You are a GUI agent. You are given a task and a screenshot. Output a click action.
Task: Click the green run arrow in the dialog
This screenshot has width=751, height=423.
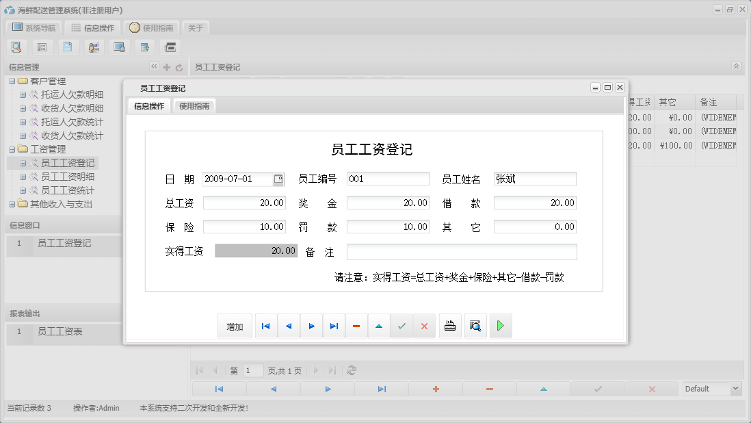pos(500,326)
